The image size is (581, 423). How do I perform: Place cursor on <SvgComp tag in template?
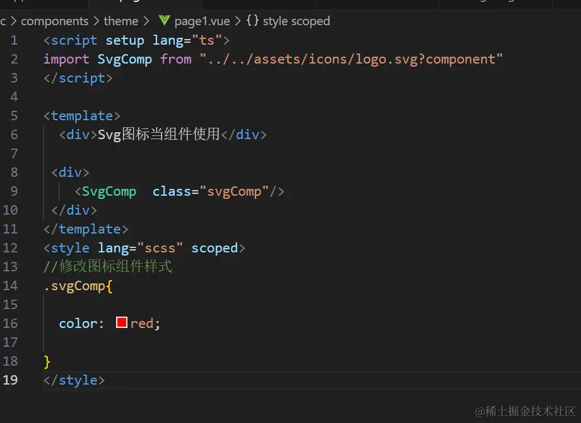click(x=105, y=191)
